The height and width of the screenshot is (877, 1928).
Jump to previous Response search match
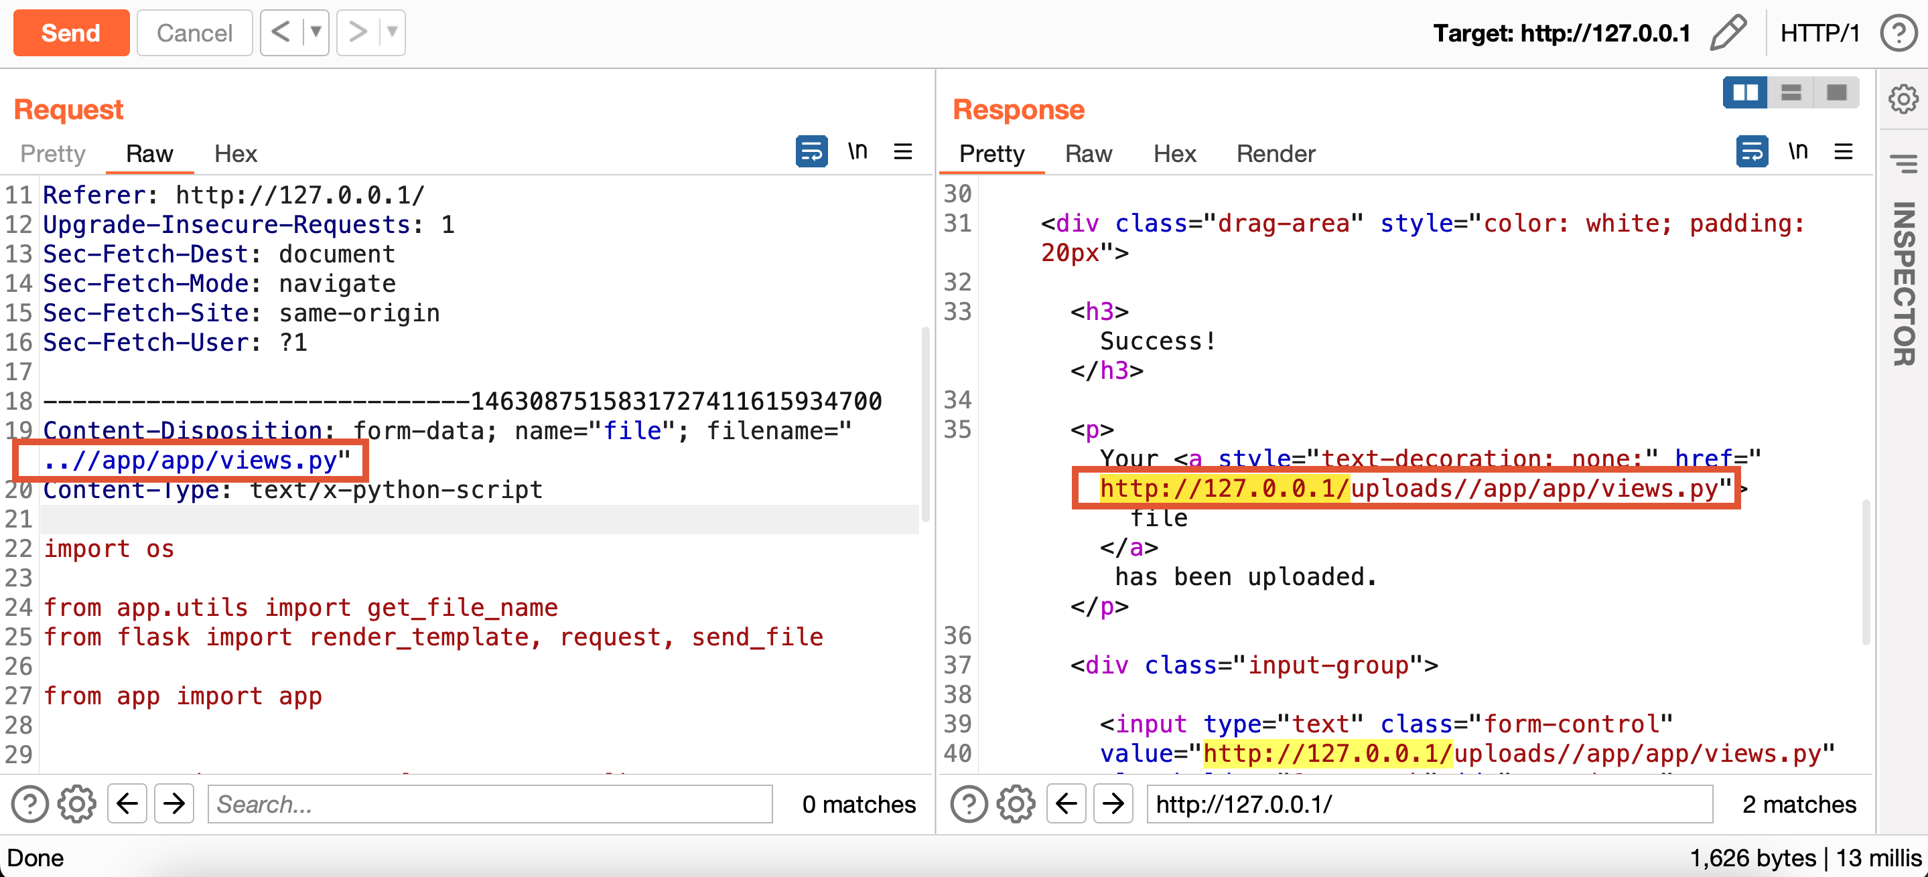click(x=1066, y=805)
